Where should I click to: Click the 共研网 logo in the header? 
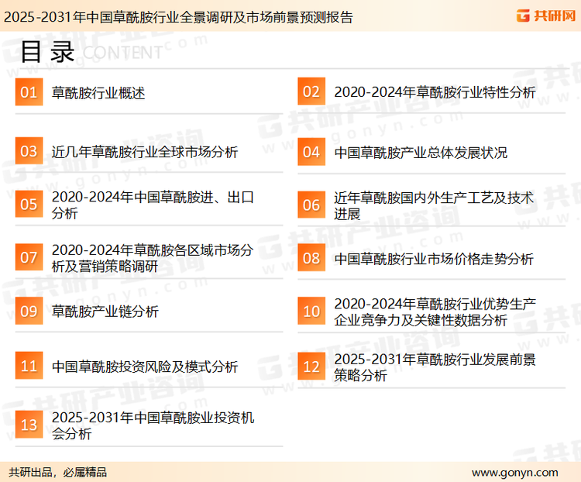(x=546, y=15)
